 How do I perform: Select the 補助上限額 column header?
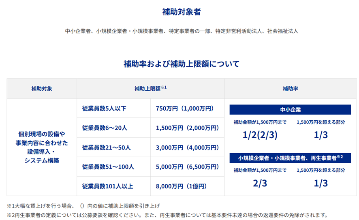coord(150,88)
